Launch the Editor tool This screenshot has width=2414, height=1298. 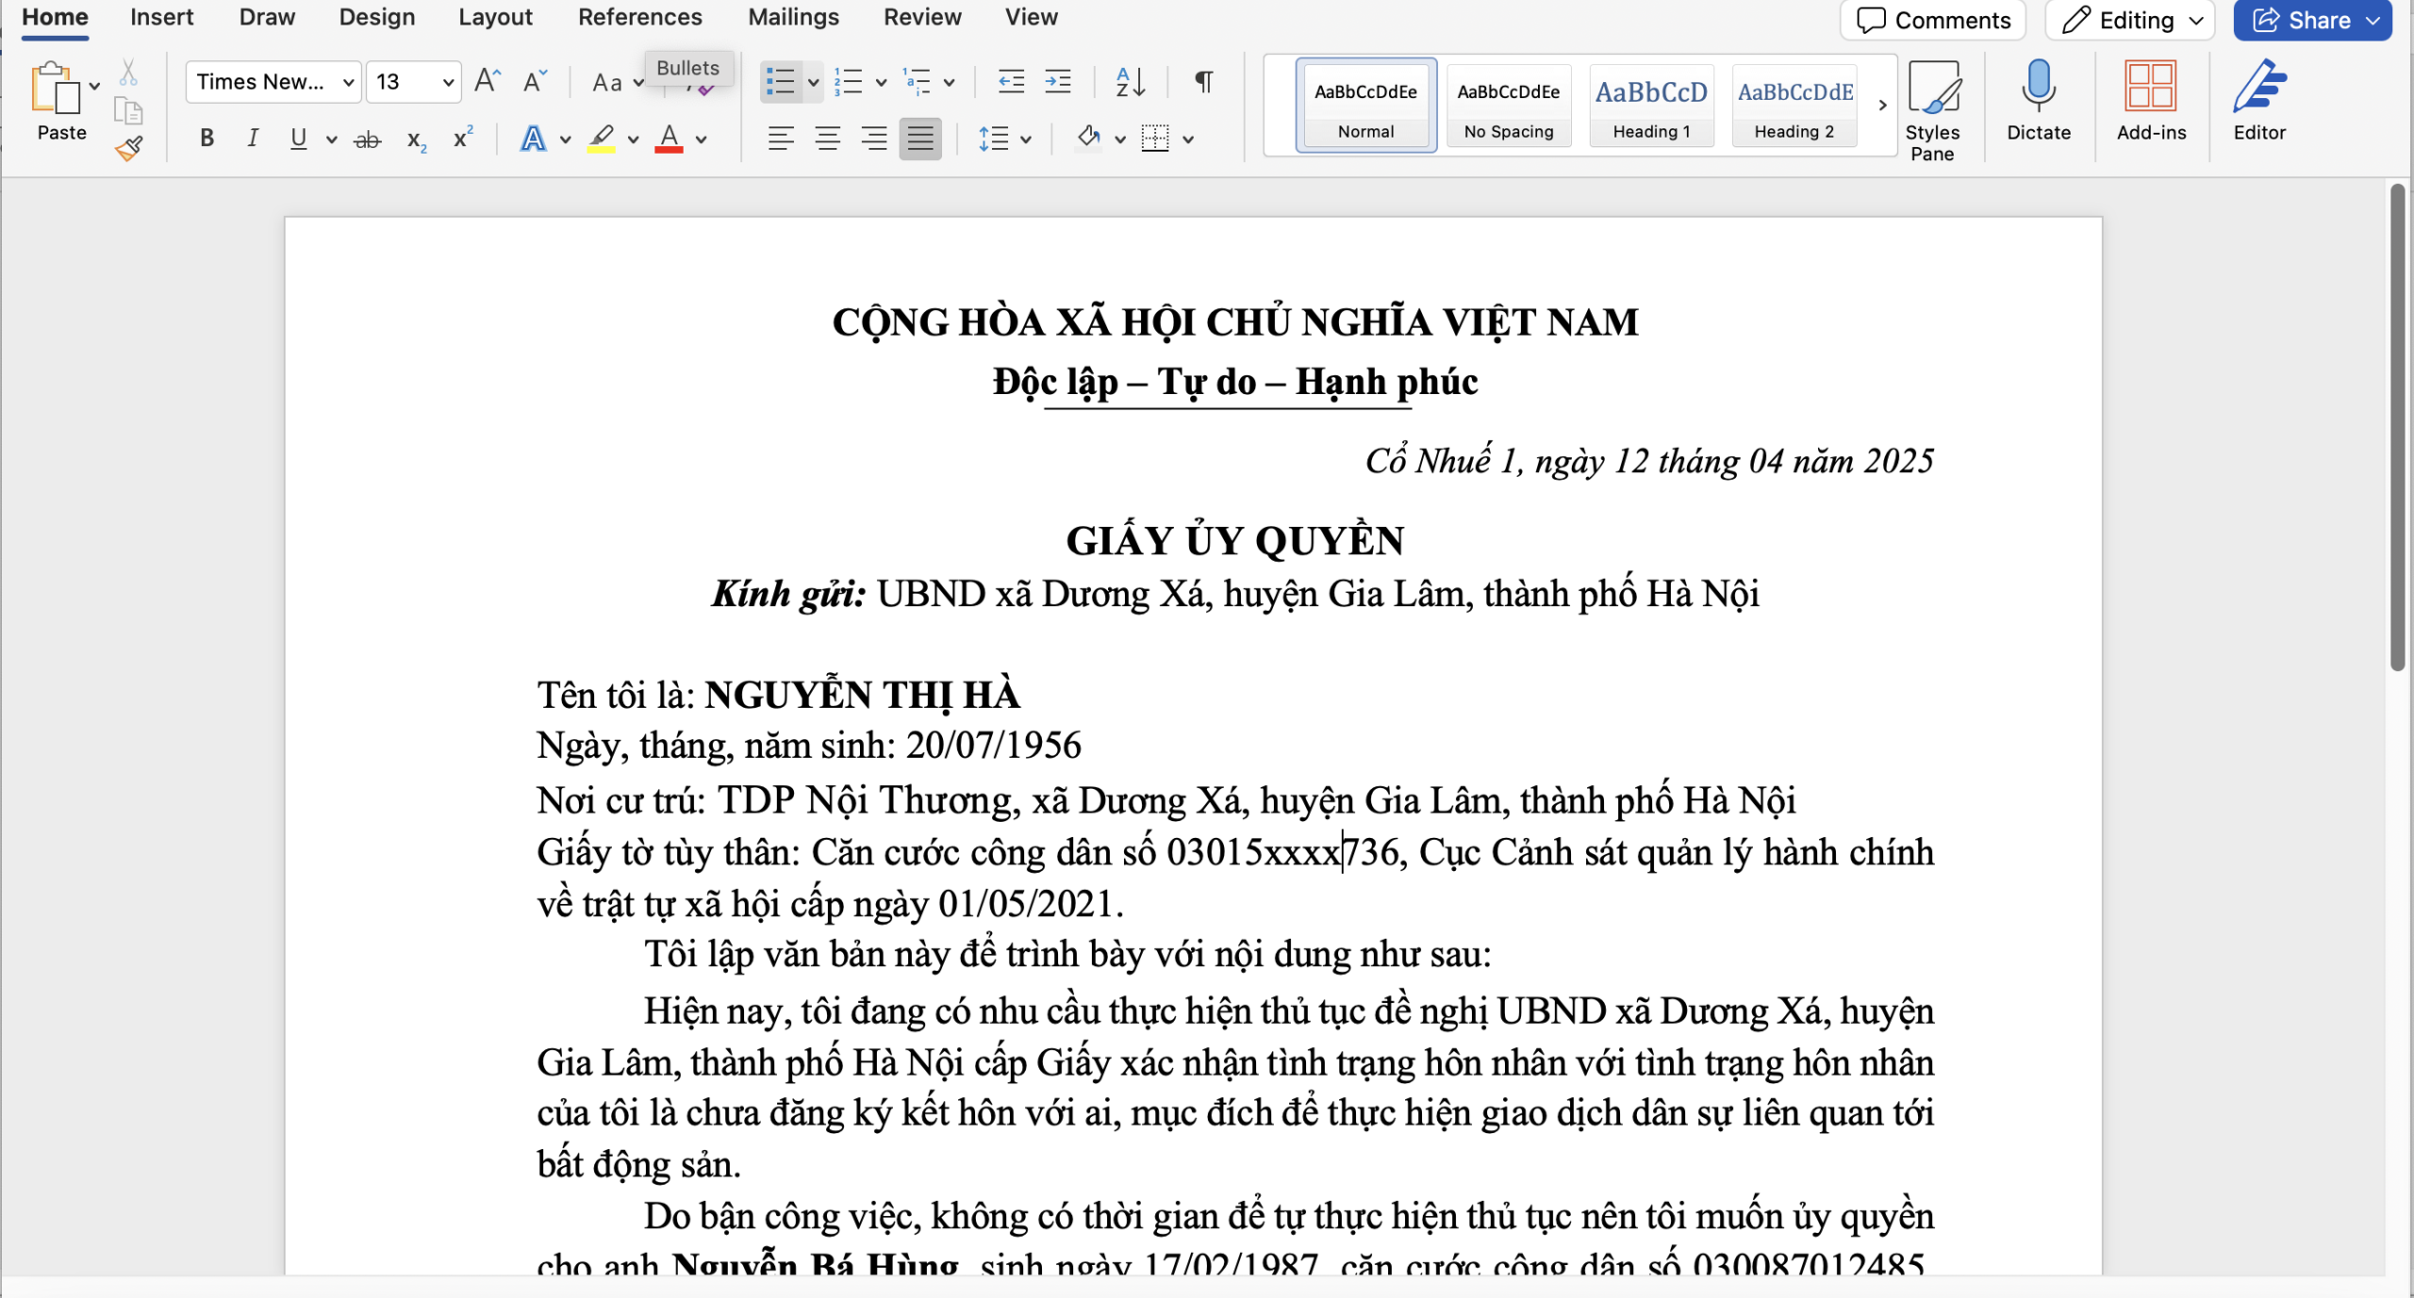(x=2259, y=101)
